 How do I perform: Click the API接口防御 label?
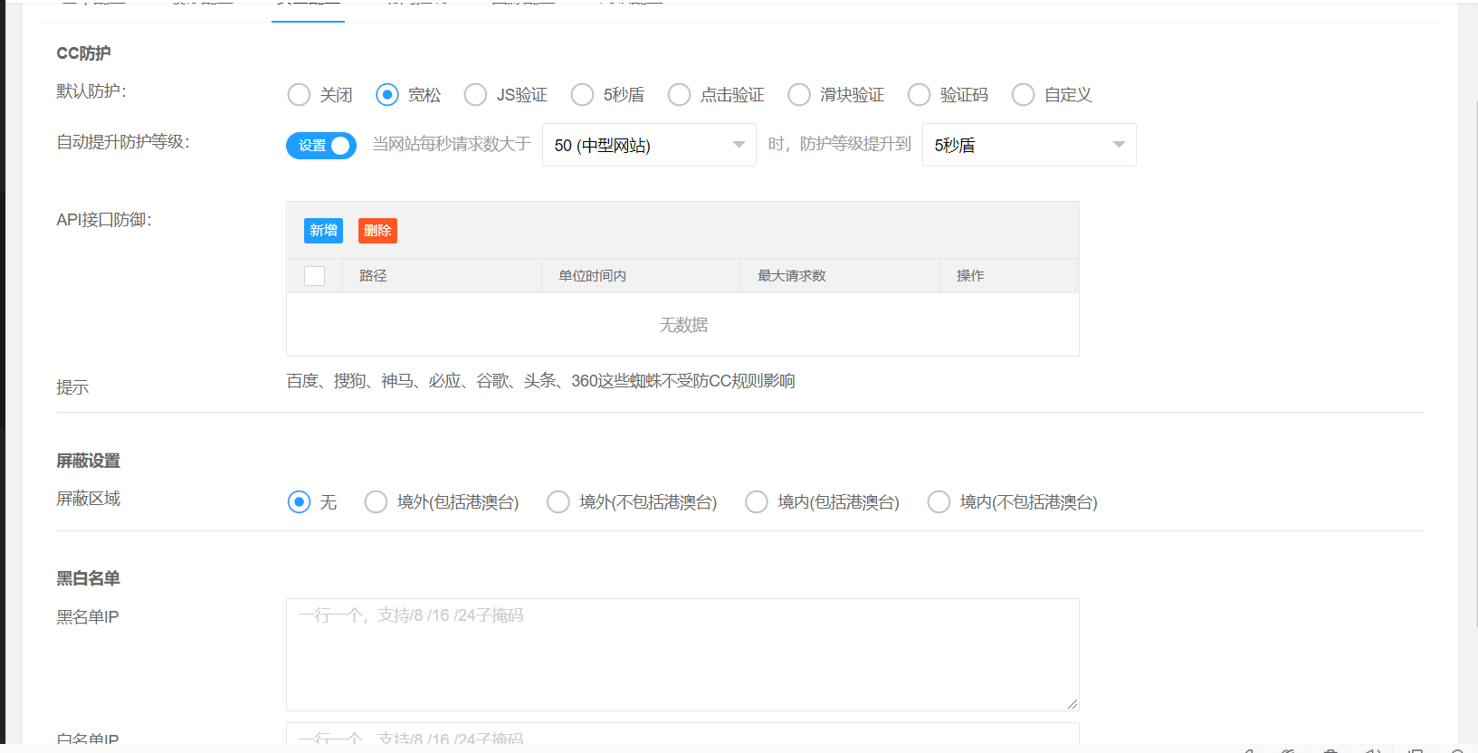click(104, 220)
